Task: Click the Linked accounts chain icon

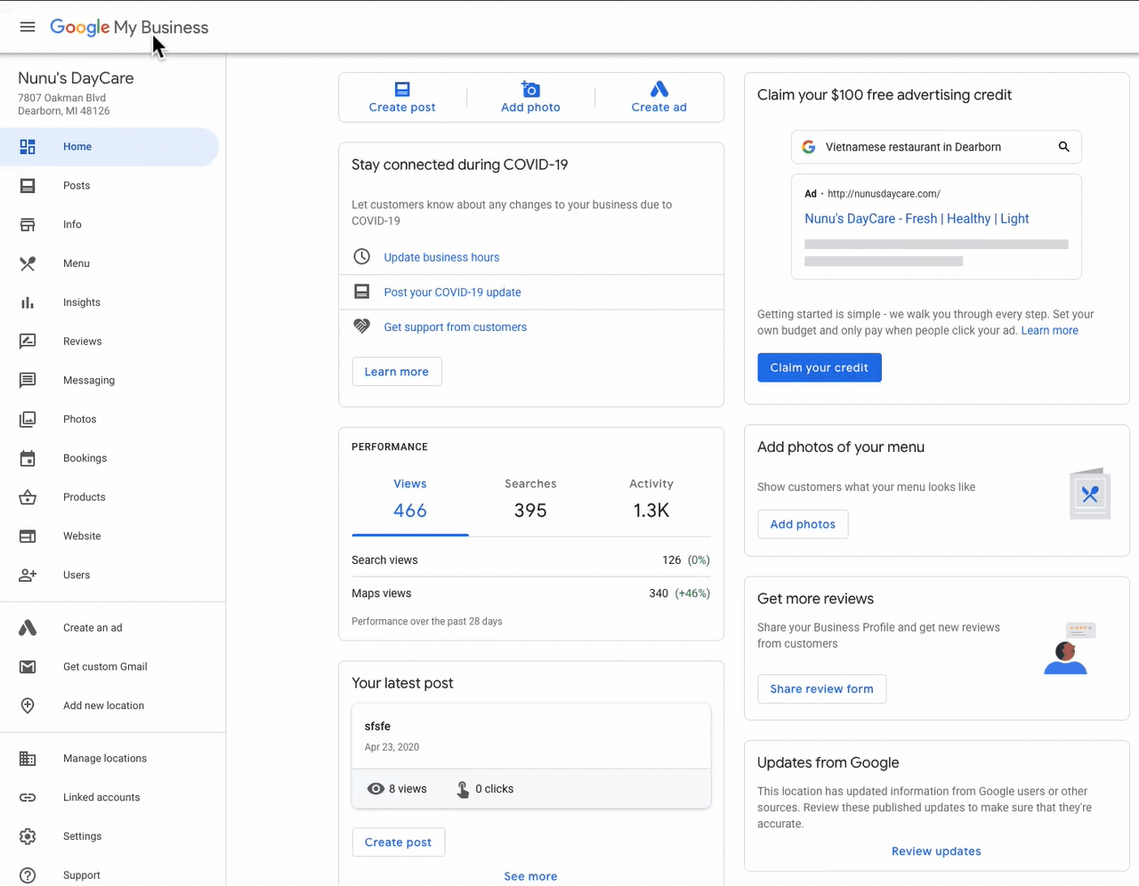Action: tap(28, 798)
